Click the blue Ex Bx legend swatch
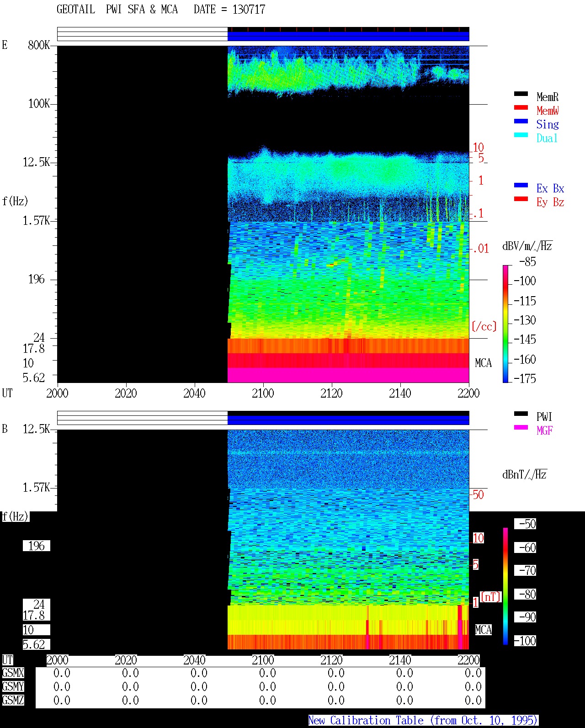 tap(521, 186)
